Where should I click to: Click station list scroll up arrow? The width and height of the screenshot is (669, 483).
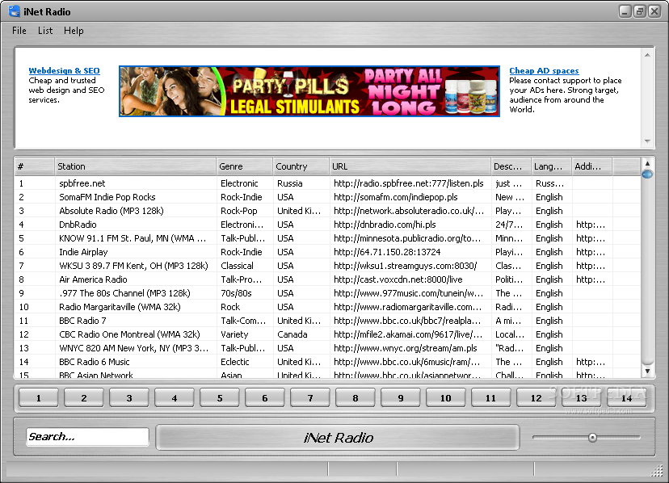(x=647, y=163)
